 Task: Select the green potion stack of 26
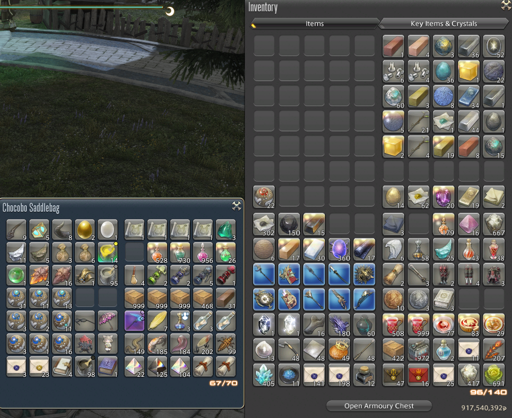(226, 252)
